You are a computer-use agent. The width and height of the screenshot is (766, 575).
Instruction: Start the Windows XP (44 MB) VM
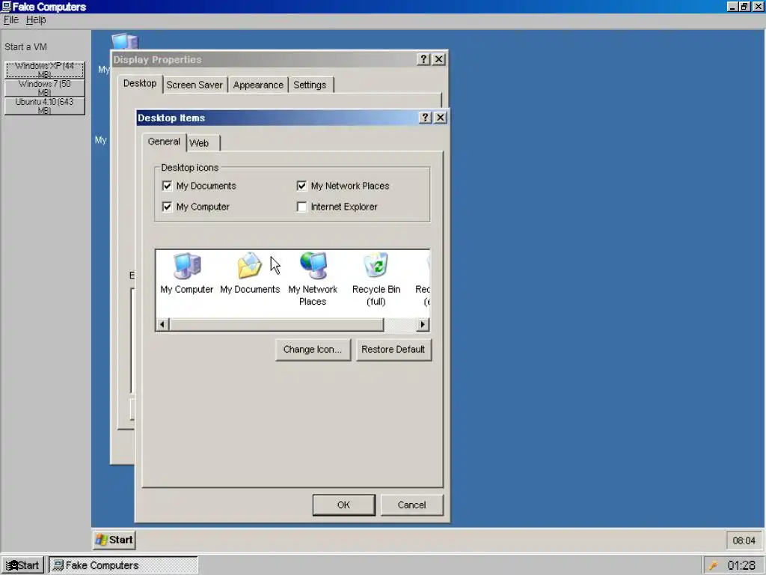pos(44,70)
